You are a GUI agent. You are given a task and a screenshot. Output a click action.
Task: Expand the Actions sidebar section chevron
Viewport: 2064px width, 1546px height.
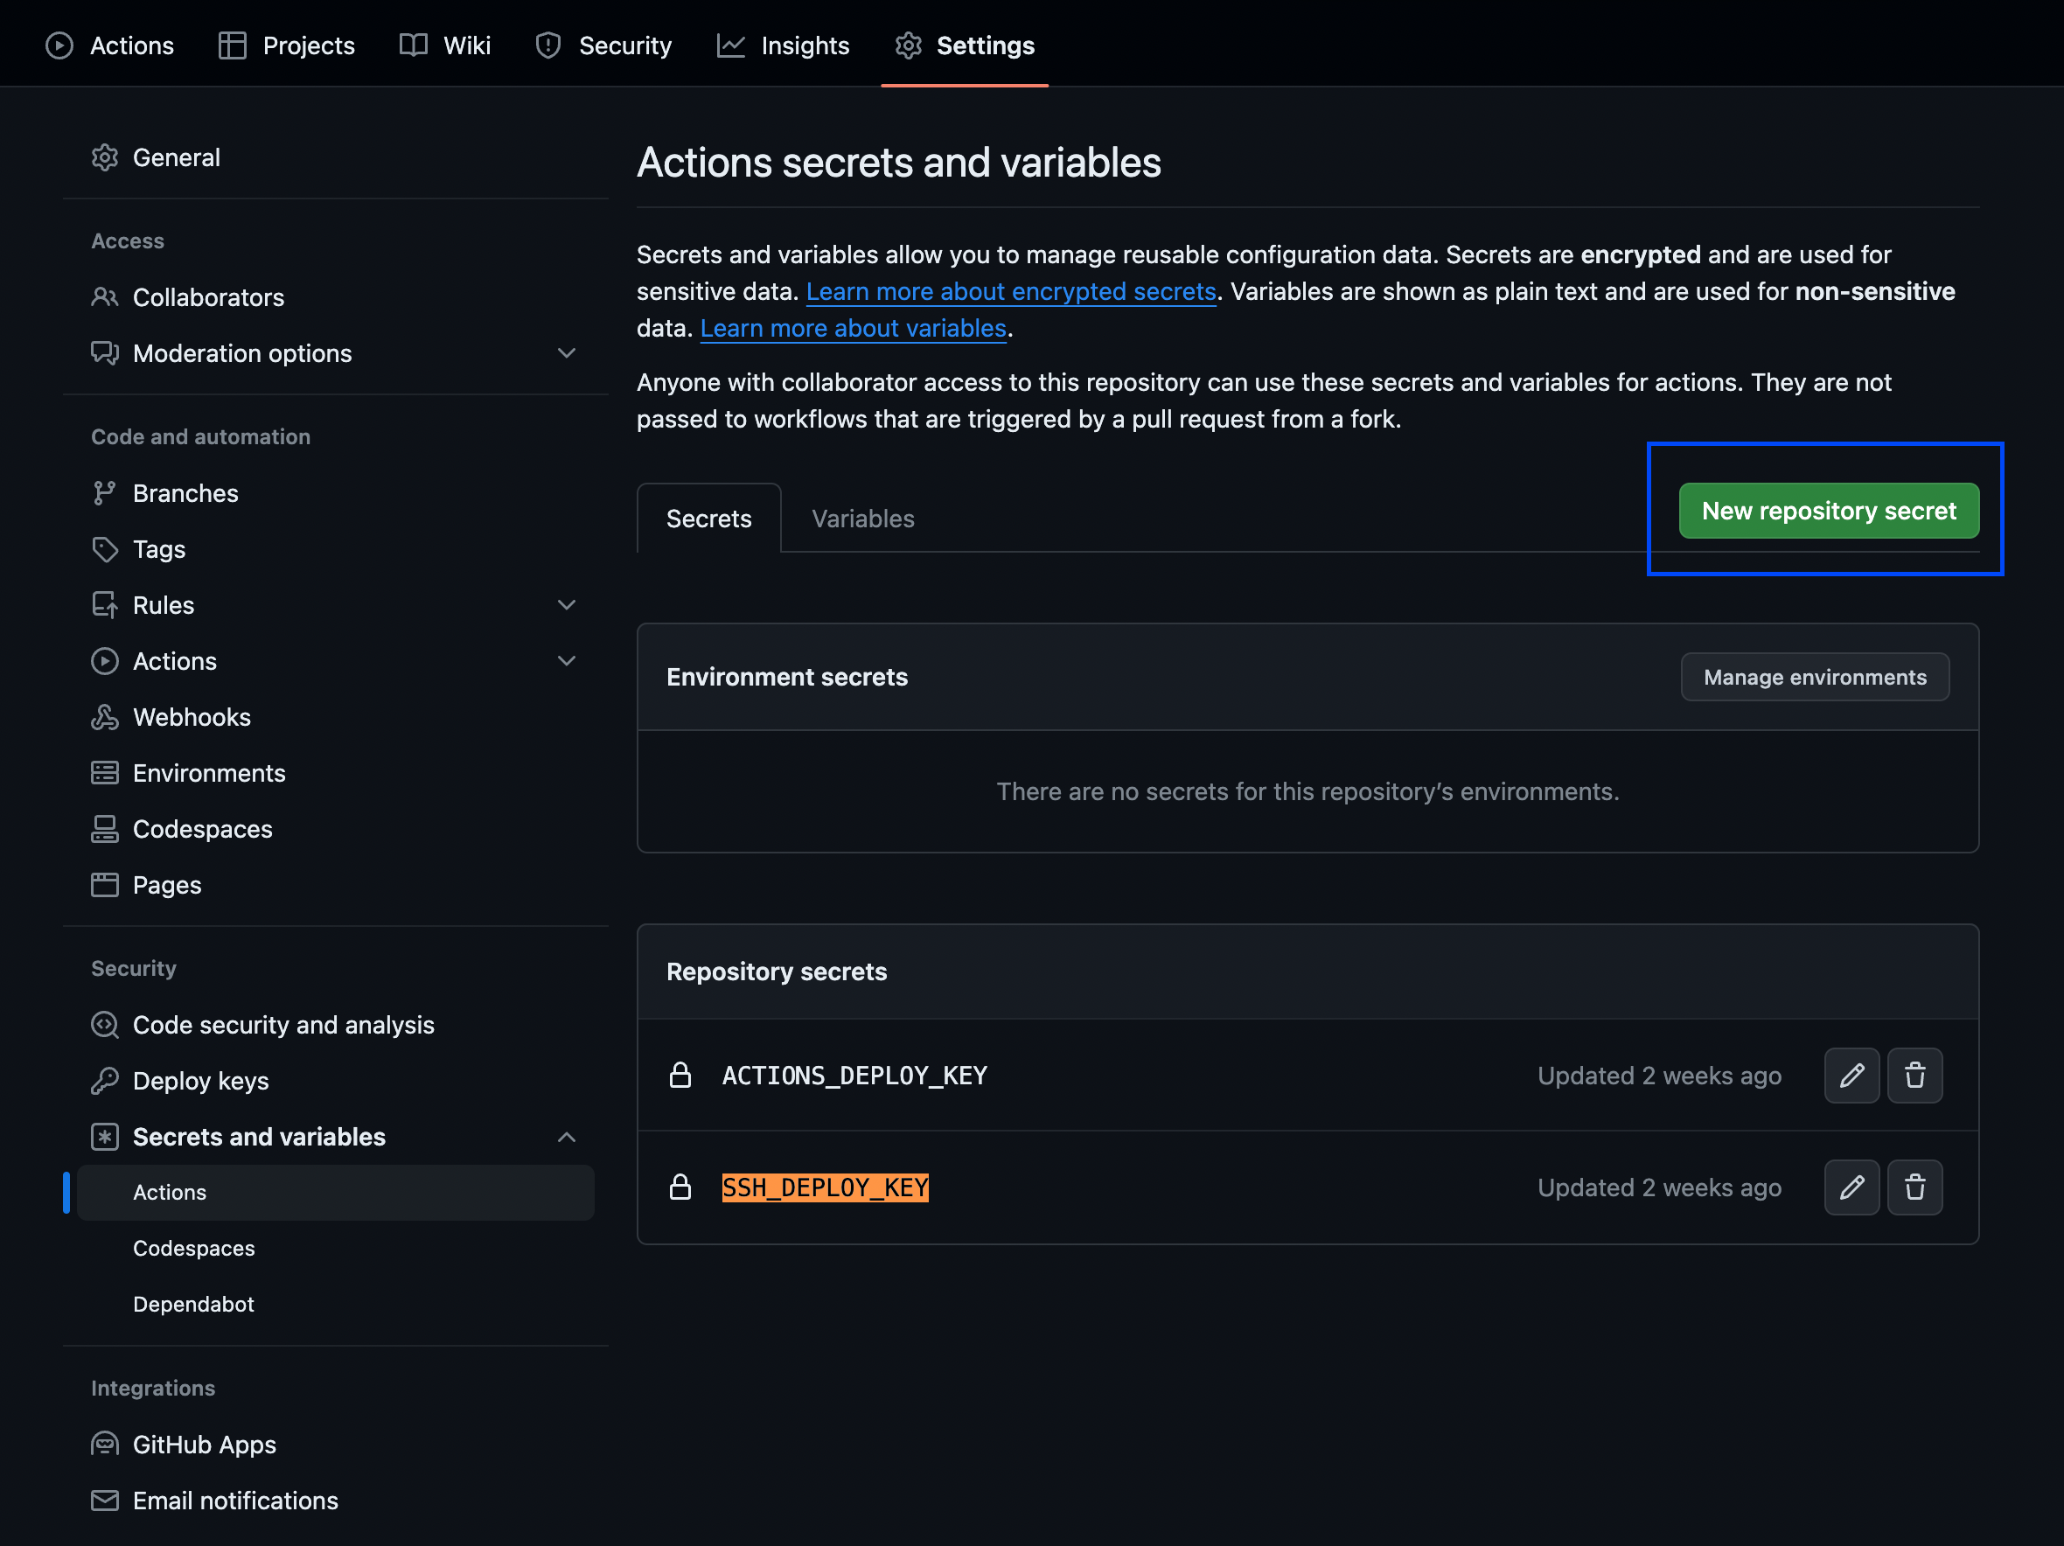[566, 660]
